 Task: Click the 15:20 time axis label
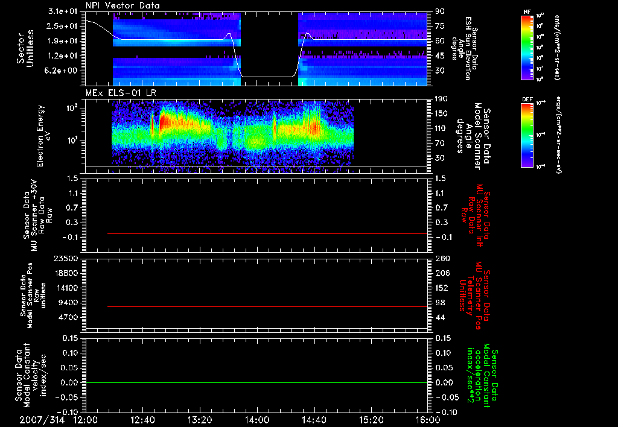point(371,420)
